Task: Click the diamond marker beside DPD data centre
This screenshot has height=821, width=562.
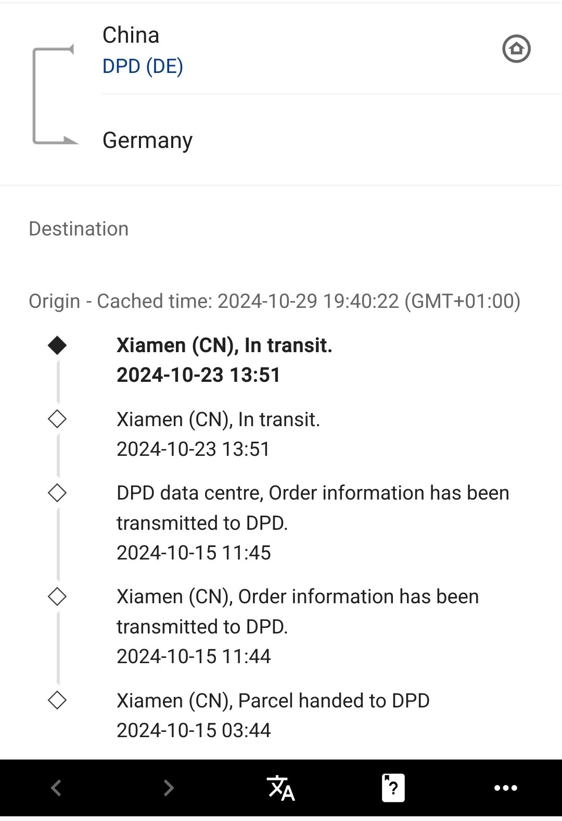Action: (x=57, y=493)
